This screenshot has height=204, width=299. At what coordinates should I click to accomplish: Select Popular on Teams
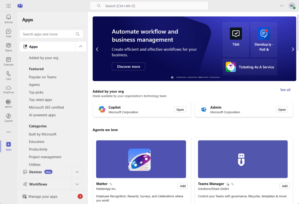click(43, 77)
